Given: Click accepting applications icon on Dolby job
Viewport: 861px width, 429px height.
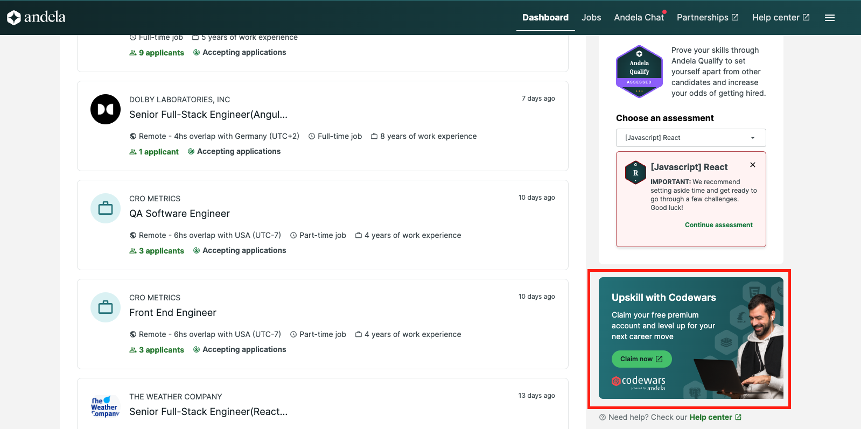Looking at the screenshot, I should pos(191,151).
